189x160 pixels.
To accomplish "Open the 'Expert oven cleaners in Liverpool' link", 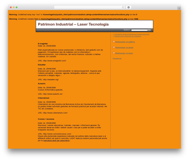I will pyautogui.click(x=128, y=36).
